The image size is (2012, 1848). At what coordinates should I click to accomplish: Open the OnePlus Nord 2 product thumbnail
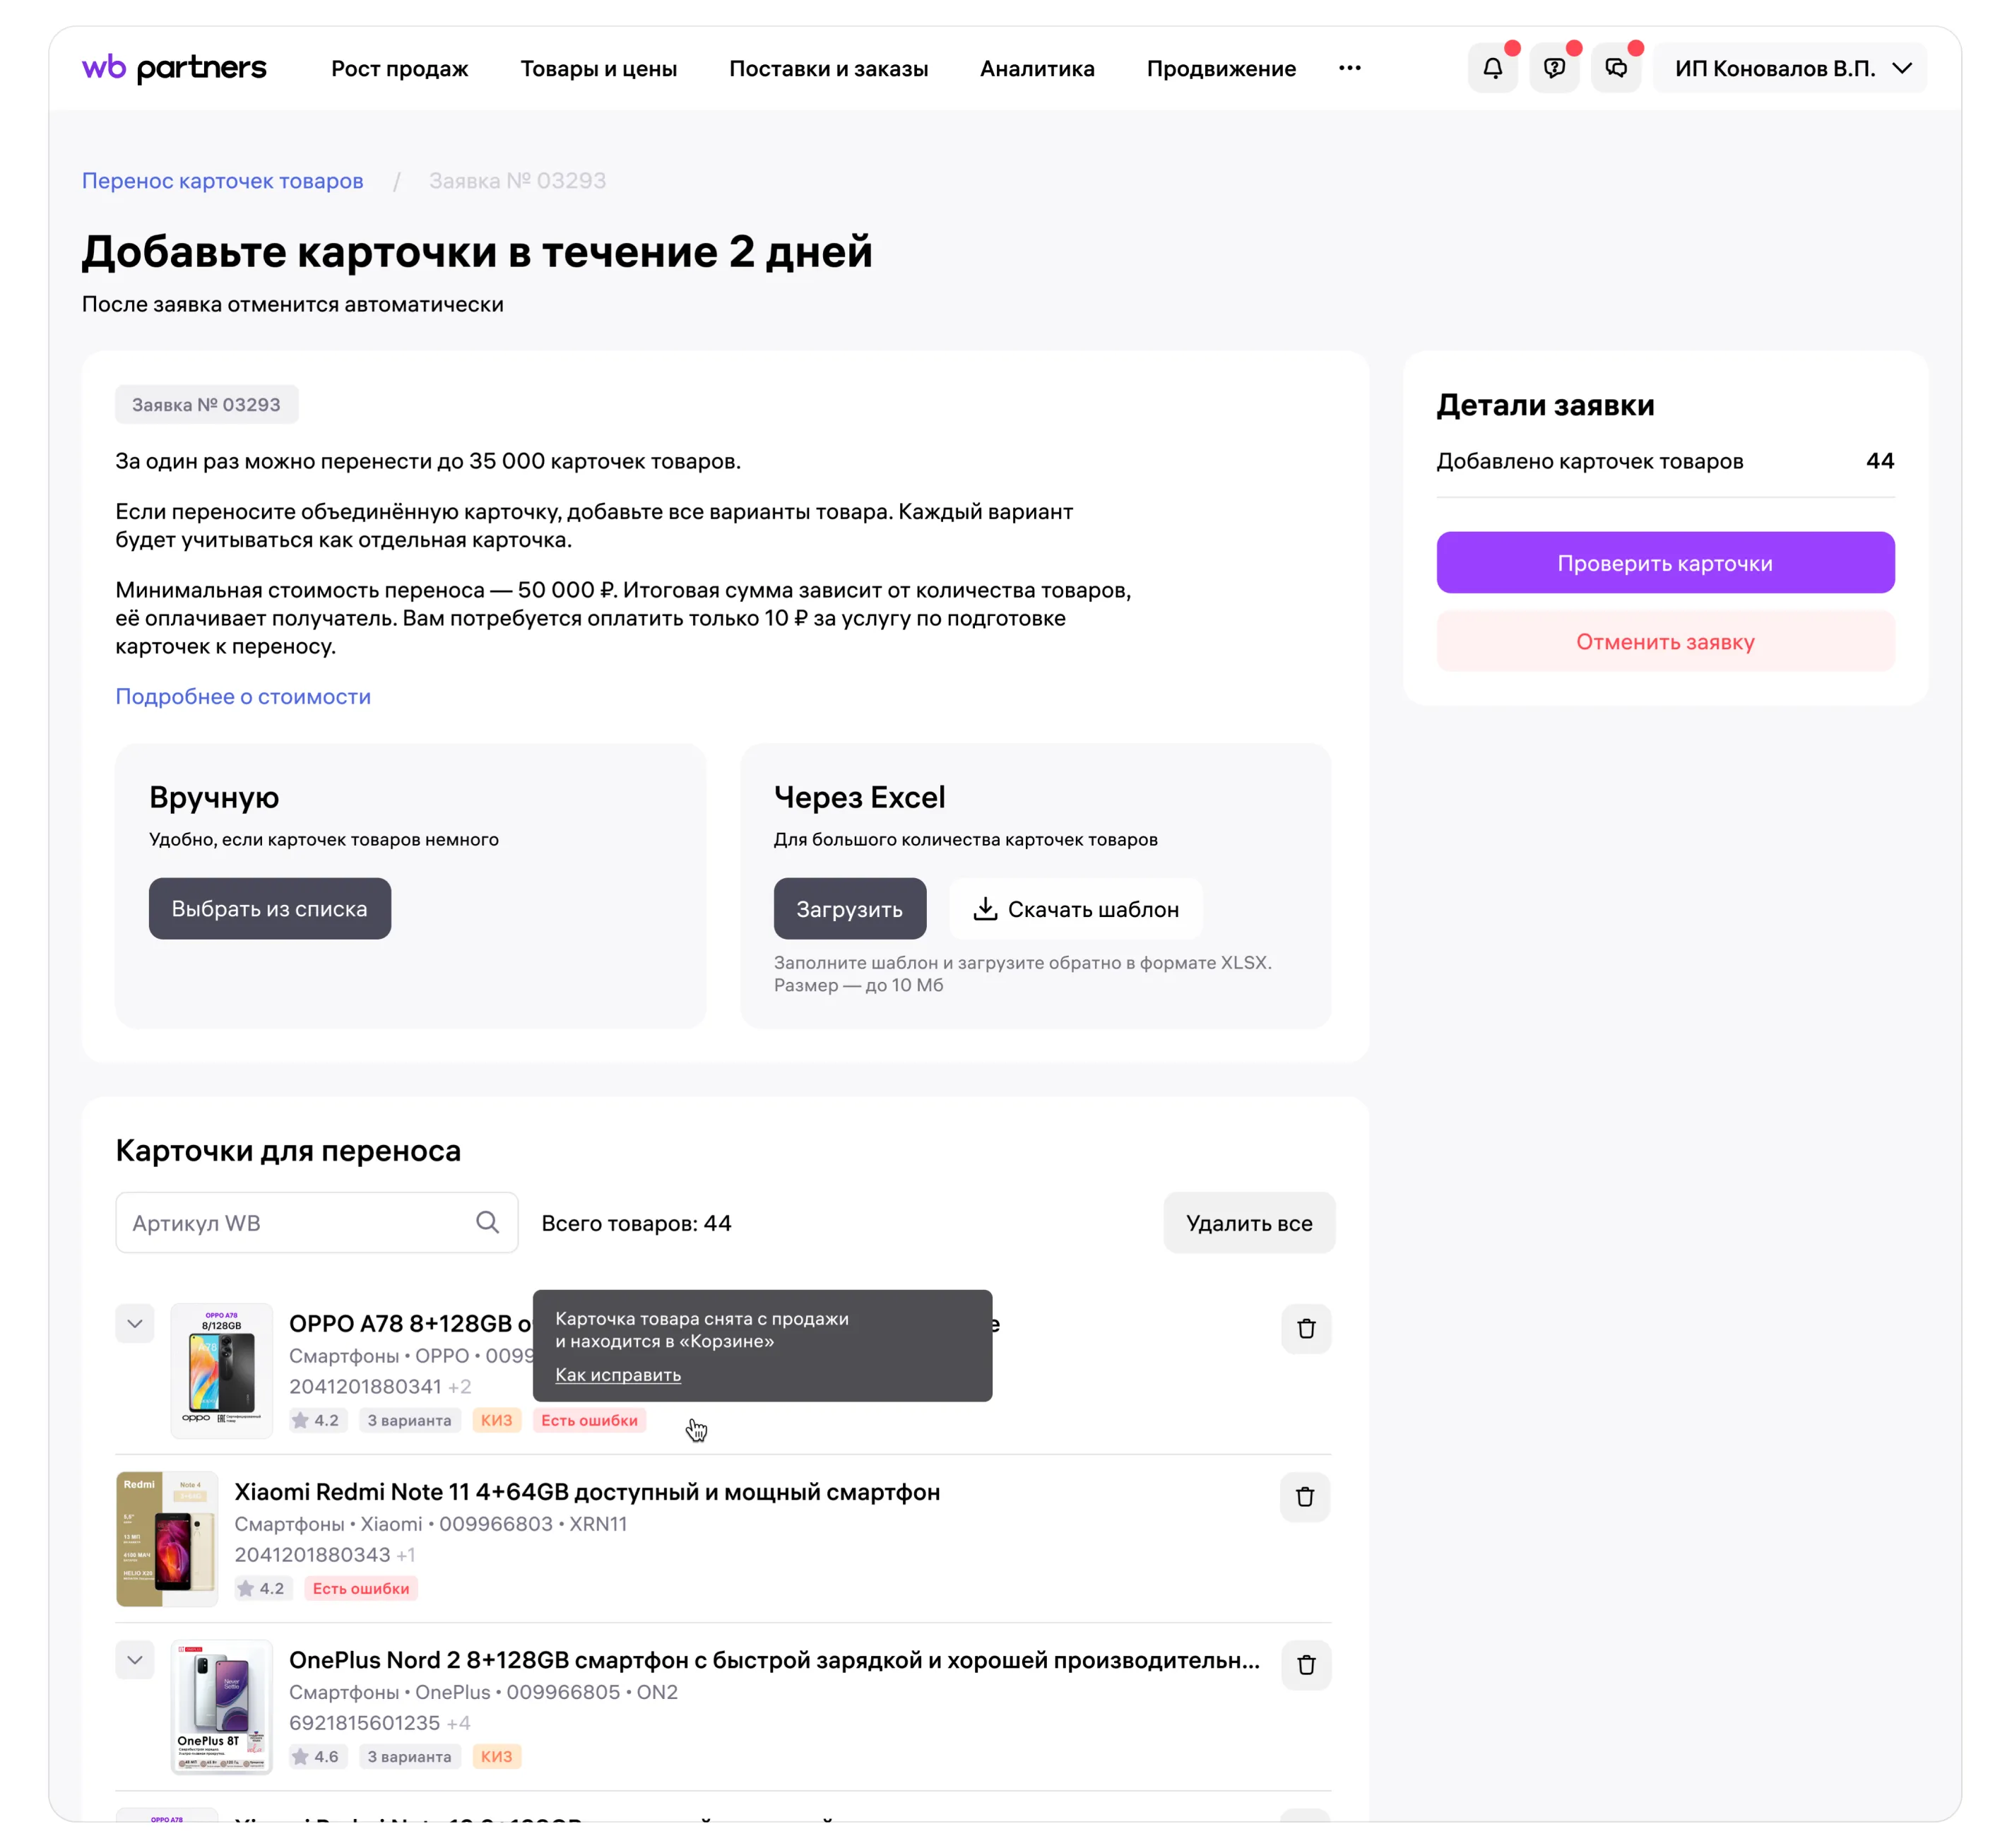pyautogui.click(x=222, y=1707)
